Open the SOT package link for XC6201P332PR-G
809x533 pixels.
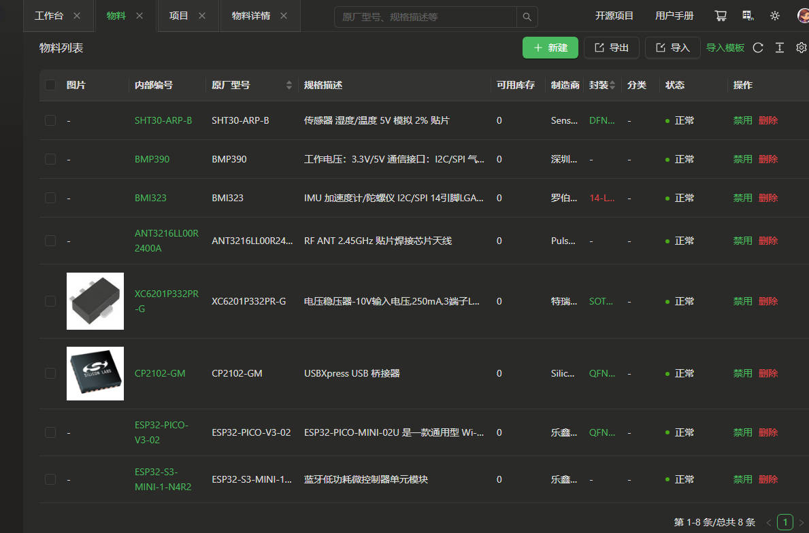click(601, 301)
